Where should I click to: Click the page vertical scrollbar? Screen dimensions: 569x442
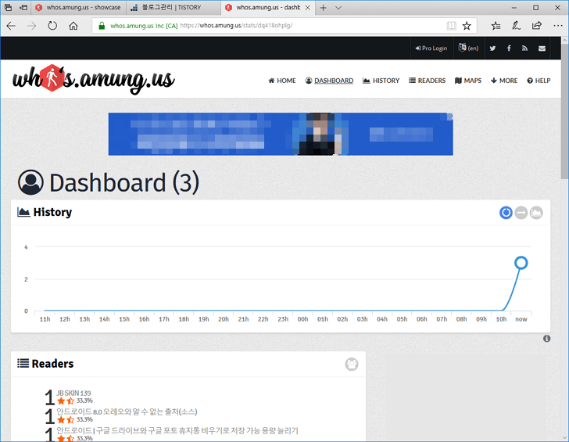point(564,111)
